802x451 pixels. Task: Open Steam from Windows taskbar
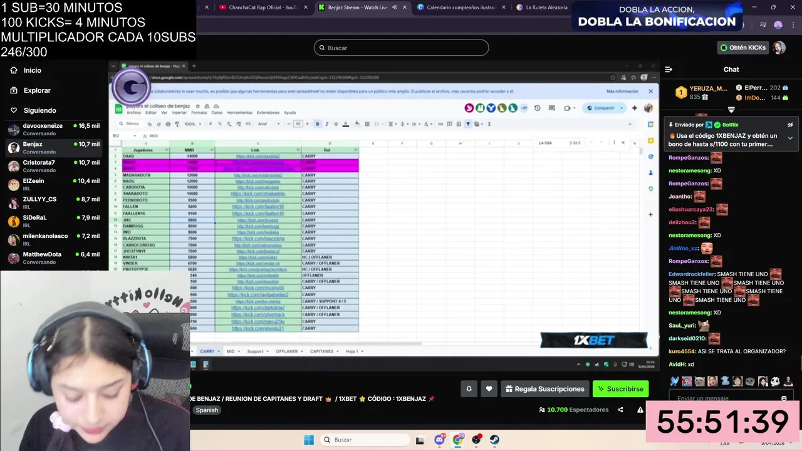pos(494,440)
